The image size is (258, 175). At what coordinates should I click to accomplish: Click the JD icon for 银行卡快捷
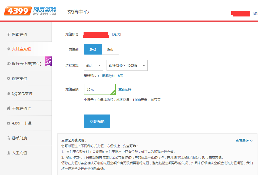[8, 64]
